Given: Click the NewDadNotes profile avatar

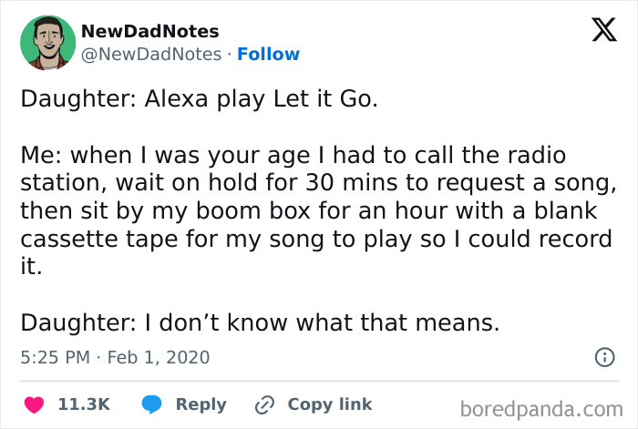Looking at the screenshot, I should point(46,42).
